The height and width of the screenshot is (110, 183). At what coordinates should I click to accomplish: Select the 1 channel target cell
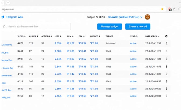click(x=111, y=43)
